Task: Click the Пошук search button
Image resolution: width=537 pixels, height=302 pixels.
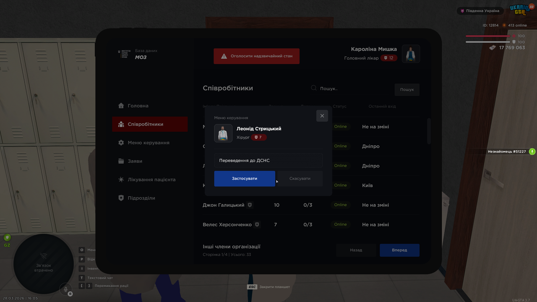Action: tap(407, 89)
